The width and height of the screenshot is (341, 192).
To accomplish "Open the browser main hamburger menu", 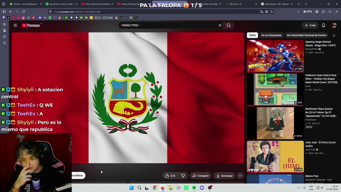I will tap(337, 12).
